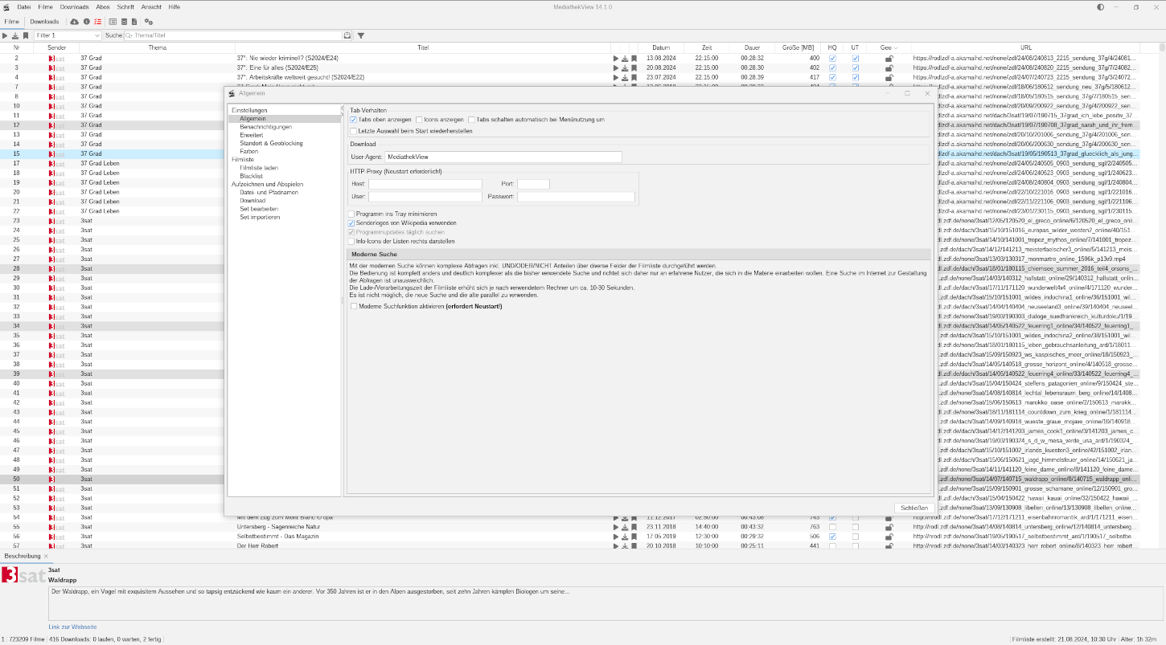Enable 'Programm ins Tray minimieren' checkbox
This screenshot has width=1166, height=645.
click(x=351, y=214)
